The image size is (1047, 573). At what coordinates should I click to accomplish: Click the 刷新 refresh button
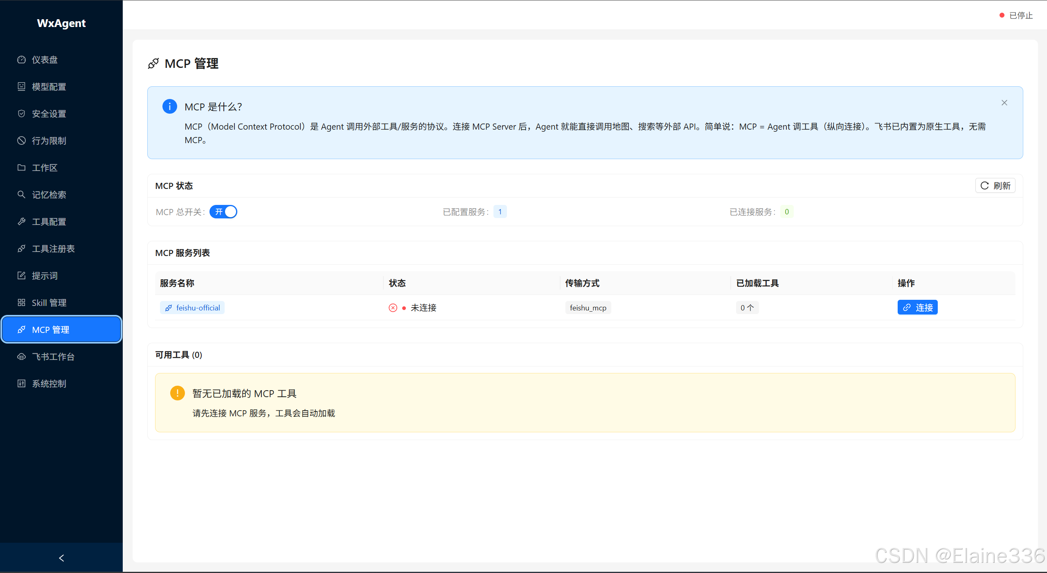(995, 186)
